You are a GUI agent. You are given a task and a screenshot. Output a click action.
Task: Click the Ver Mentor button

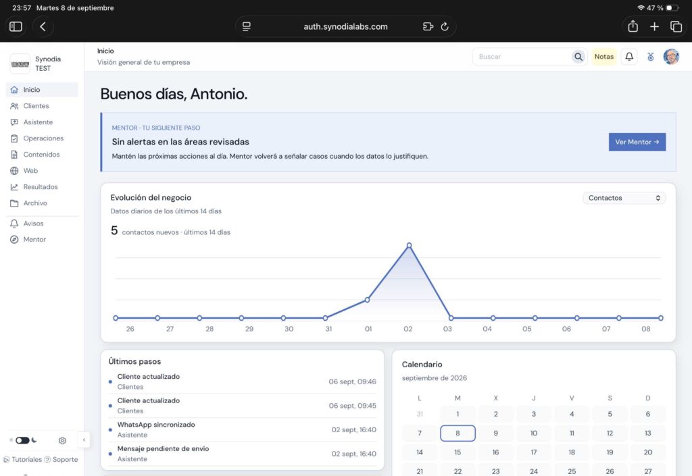[637, 142]
